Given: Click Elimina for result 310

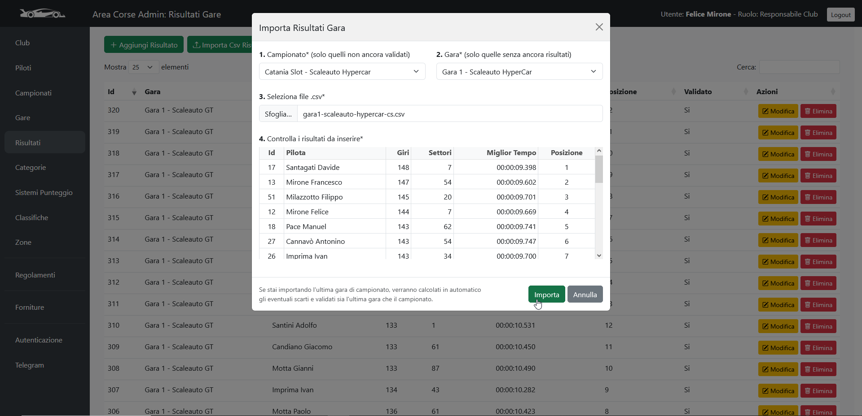Looking at the screenshot, I should click(x=818, y=326).
